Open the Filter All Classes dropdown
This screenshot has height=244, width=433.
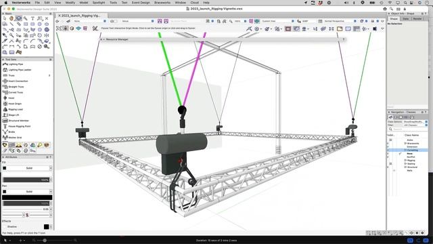pos(415,125)
